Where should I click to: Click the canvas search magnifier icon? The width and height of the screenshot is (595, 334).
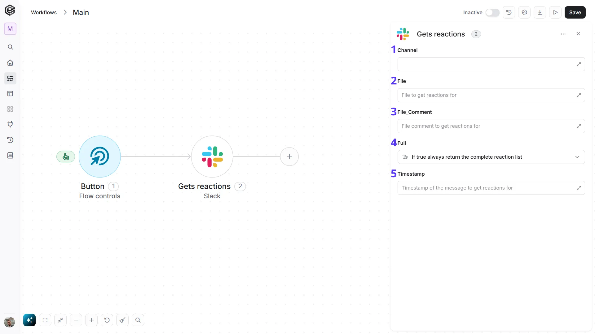(138, 320)
